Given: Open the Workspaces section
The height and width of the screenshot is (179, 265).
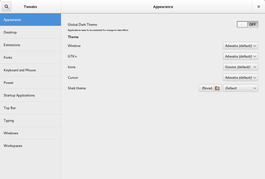Looking at the screenshot, I should click(30, 146).
